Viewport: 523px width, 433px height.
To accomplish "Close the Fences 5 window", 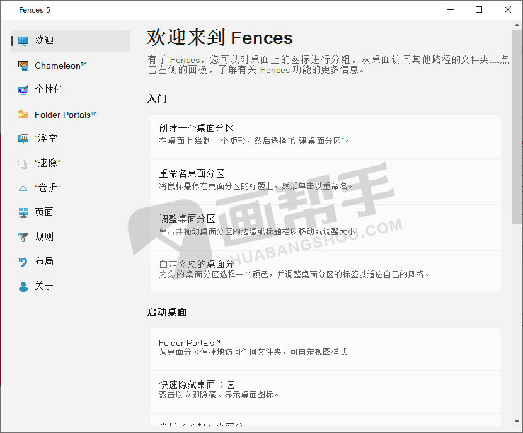I will point(508,9).
